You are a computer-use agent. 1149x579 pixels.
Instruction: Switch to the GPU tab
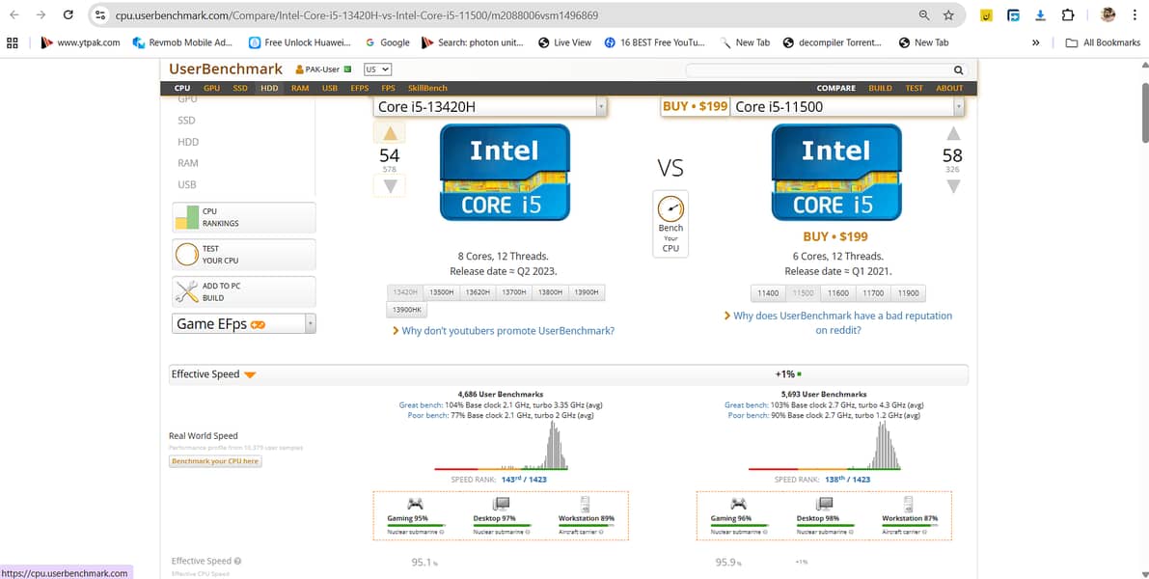coord(211,87)
